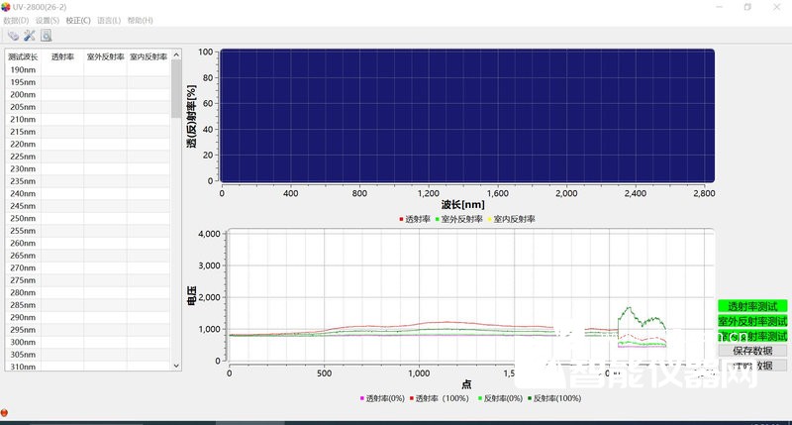
Task: Select the 205nm row
Action: coord(88,107)
